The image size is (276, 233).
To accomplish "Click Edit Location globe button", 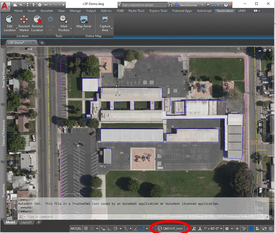I will tap(9, 19).
